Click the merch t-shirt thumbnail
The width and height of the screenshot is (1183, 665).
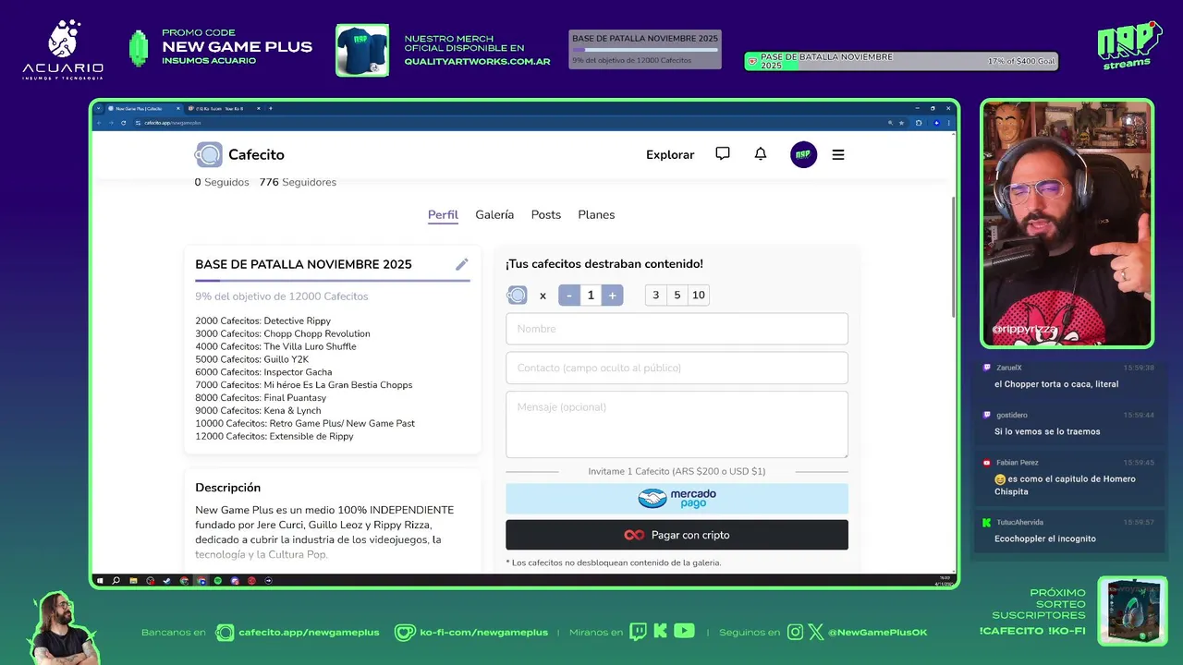pyautogui.click(x=362, y=50)
